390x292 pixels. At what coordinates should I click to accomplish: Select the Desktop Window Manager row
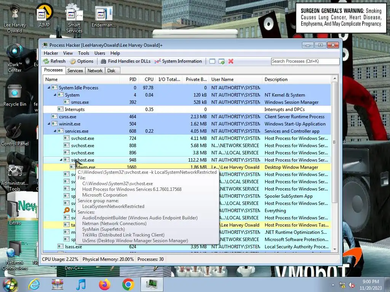point(187,167)
